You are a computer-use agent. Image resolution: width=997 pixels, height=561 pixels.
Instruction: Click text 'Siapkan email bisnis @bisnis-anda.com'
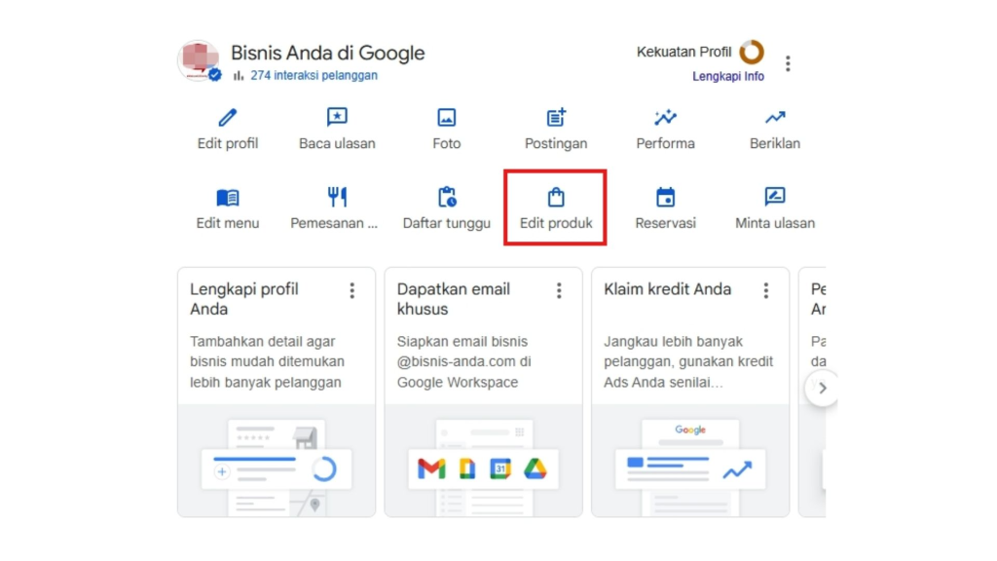(x=462, y=352)
